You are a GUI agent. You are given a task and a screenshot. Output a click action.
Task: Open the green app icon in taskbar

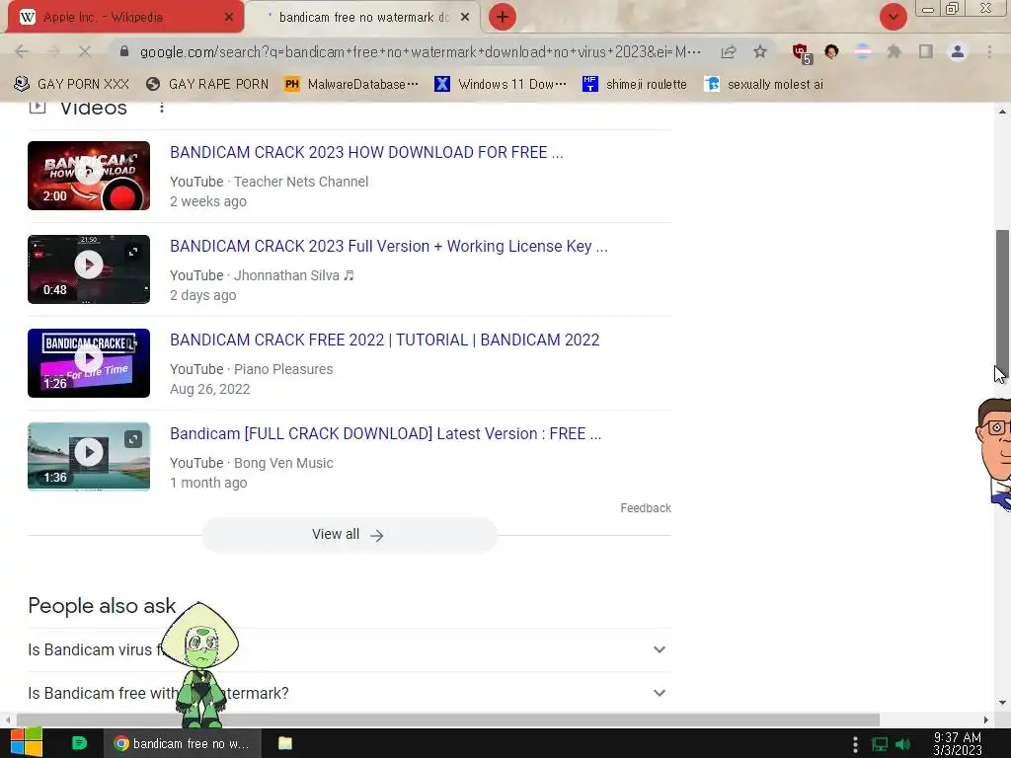79,743
